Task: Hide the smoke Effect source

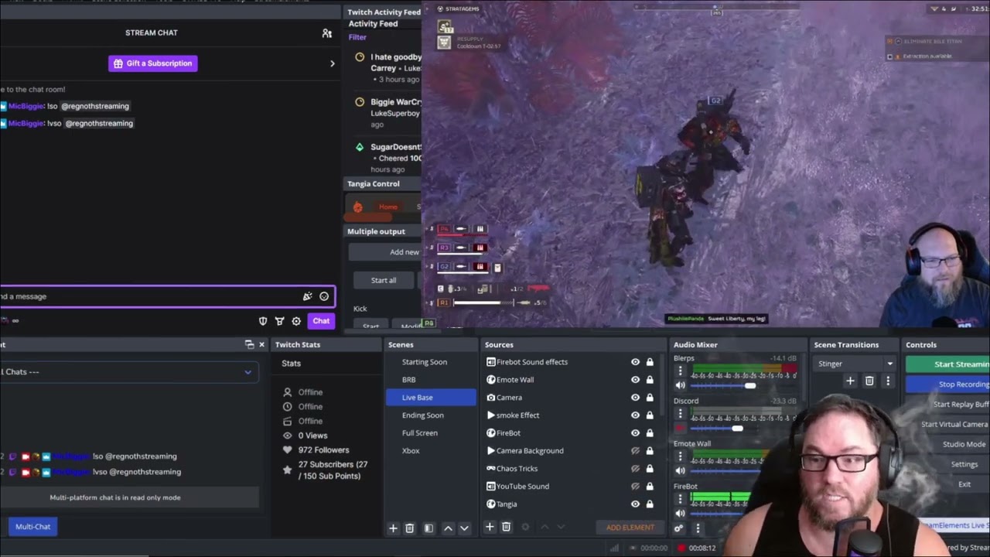Action: tap(635, 415)
